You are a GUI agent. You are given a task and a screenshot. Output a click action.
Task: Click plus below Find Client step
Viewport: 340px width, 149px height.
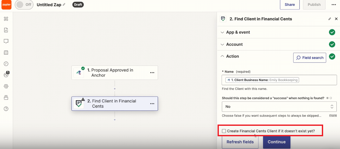[115, 120]
